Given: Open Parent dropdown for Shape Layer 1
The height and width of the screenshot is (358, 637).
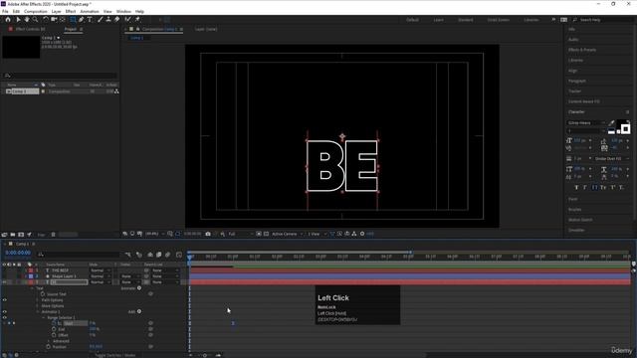Looking at the screenshot, I should point(165,276).
